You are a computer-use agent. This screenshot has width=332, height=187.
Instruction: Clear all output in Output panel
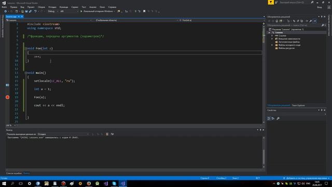tap(107, 134)
